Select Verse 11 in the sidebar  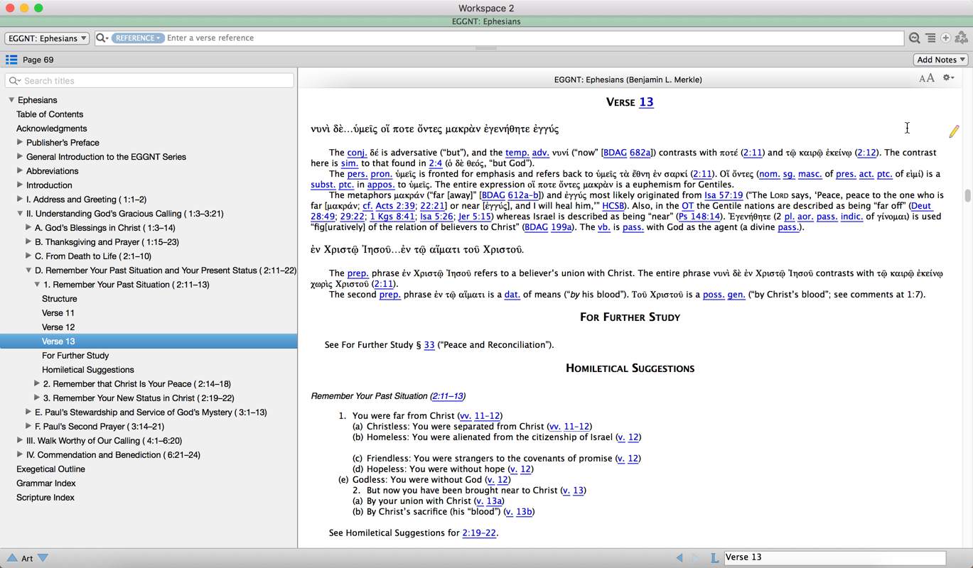click(x=58, y=313)
